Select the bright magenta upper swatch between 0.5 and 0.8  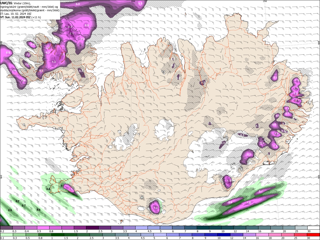[43, 228]
